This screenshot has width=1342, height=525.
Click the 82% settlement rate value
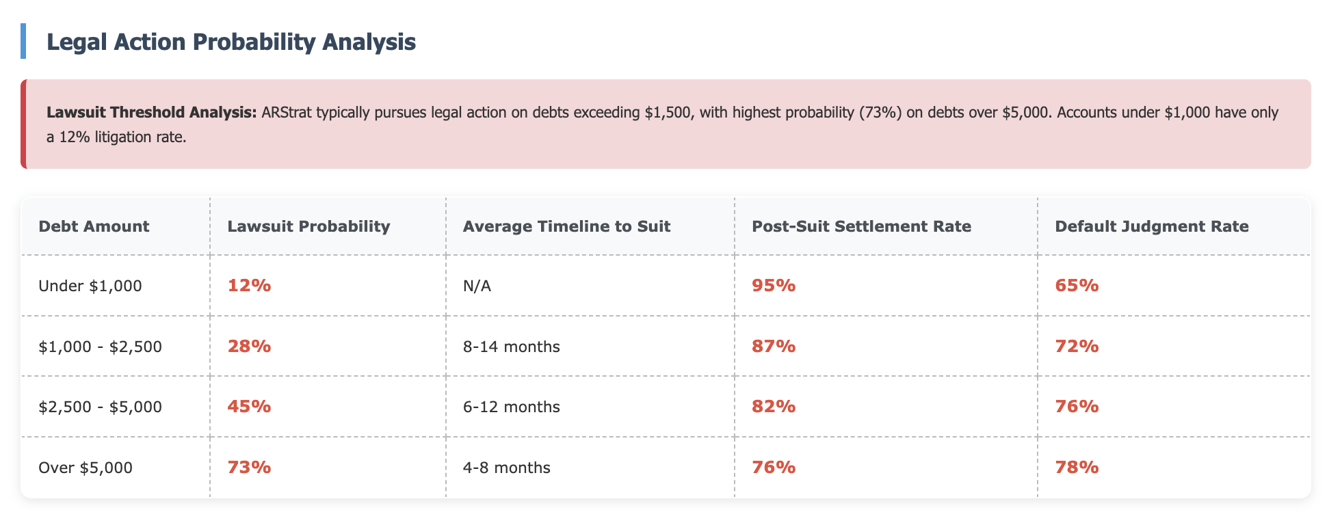click(x=774, y=407)
